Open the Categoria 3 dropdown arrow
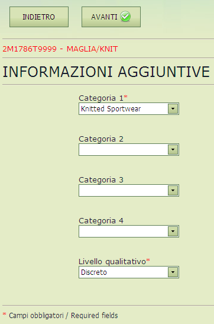The height and width of the screenshot is (324, 214). pyautogui.click(x=173, y=191)
